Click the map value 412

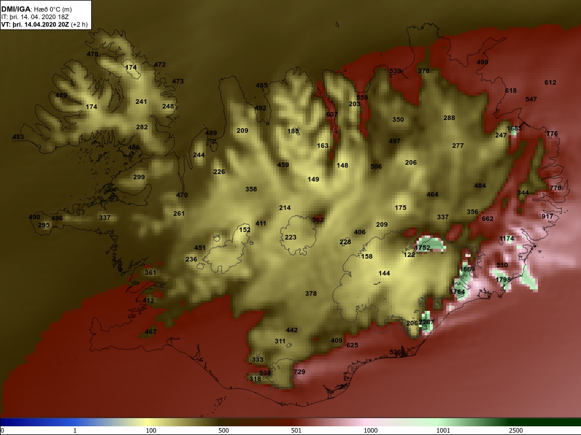[x=148, y=300]
